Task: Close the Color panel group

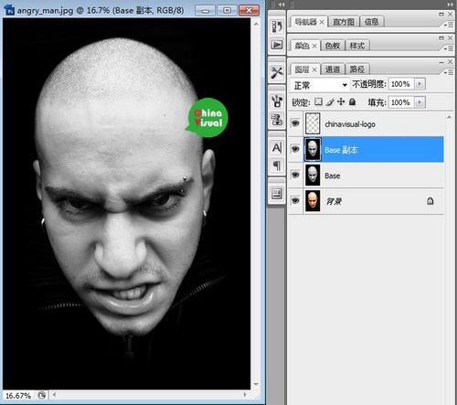Action: (x=450, y=37)
